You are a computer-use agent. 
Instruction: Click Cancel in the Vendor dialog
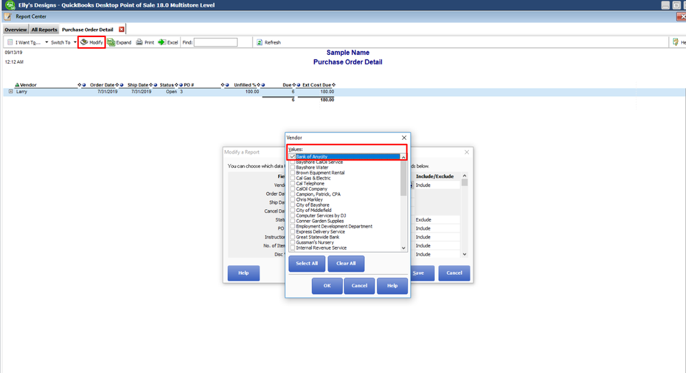359,286
